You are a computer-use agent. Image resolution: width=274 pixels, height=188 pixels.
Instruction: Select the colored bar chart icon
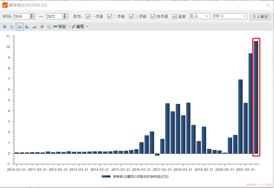(19, 27)
